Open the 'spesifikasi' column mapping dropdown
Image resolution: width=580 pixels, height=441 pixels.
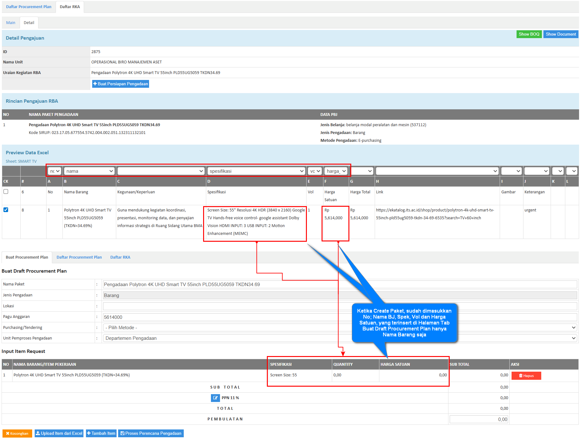[x=256, y=171]
